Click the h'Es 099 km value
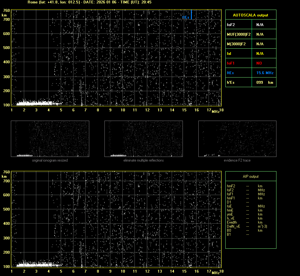300x276 pixels. point(264,82)
